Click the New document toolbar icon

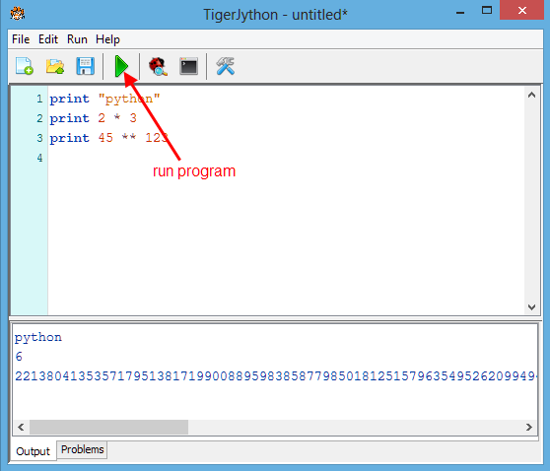pos(25,66)
